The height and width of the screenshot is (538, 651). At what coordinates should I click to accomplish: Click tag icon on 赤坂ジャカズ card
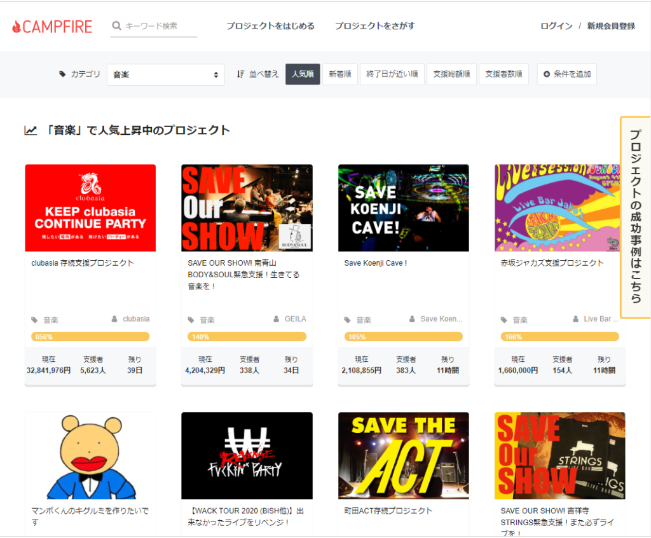click(x=504, y=320)
